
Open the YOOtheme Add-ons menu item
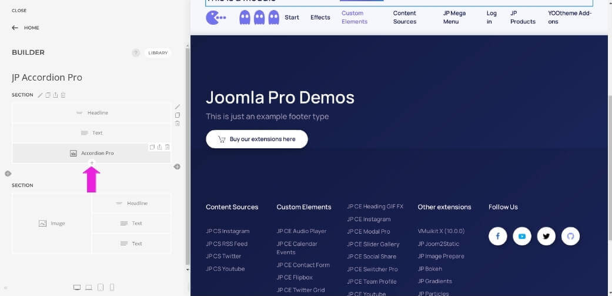click(x=570, y=17)
